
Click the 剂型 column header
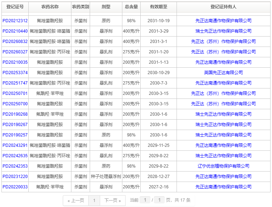(x=106, y=7)
